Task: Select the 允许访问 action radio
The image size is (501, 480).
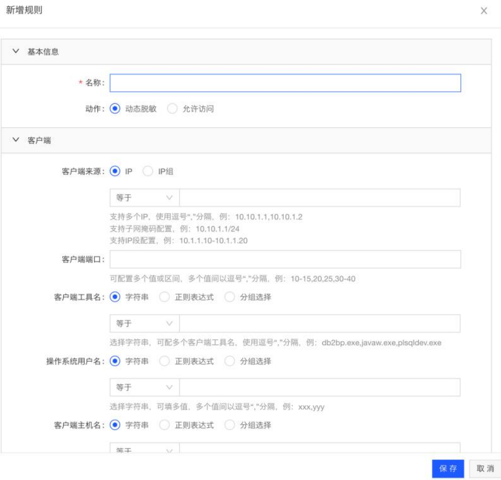Action: (x=172, y=108)
